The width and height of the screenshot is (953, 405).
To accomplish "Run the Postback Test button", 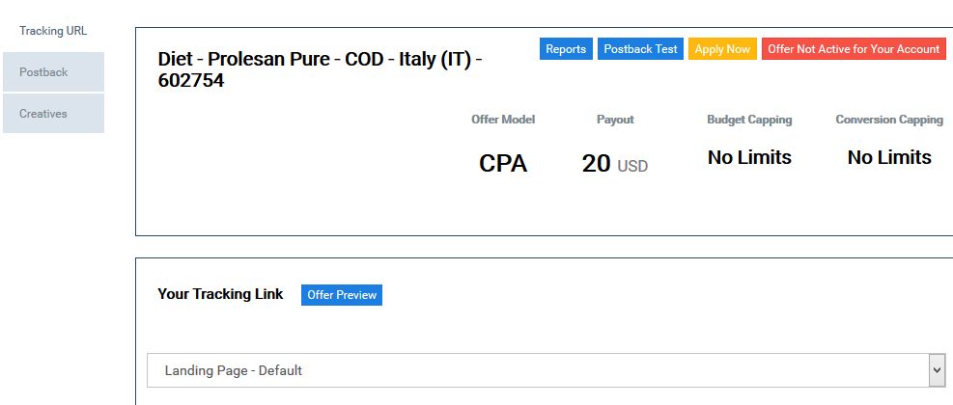I will tap(640, 49).
